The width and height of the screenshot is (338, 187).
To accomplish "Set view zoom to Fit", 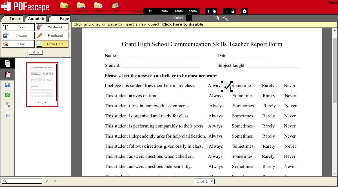I will pos(151,12).
